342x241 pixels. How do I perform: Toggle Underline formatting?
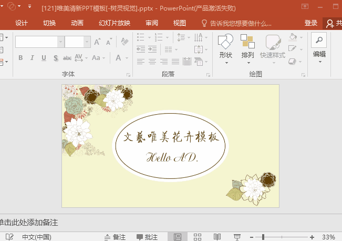coord(44,58)
